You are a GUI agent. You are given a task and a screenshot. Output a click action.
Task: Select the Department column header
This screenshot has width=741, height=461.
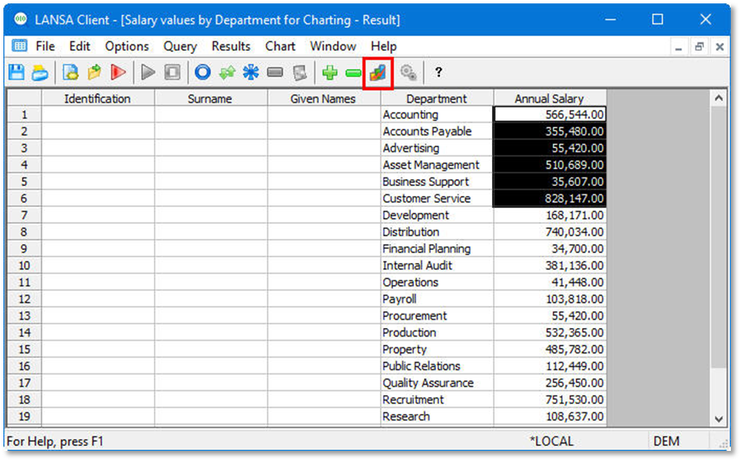[x=437, y=98]
